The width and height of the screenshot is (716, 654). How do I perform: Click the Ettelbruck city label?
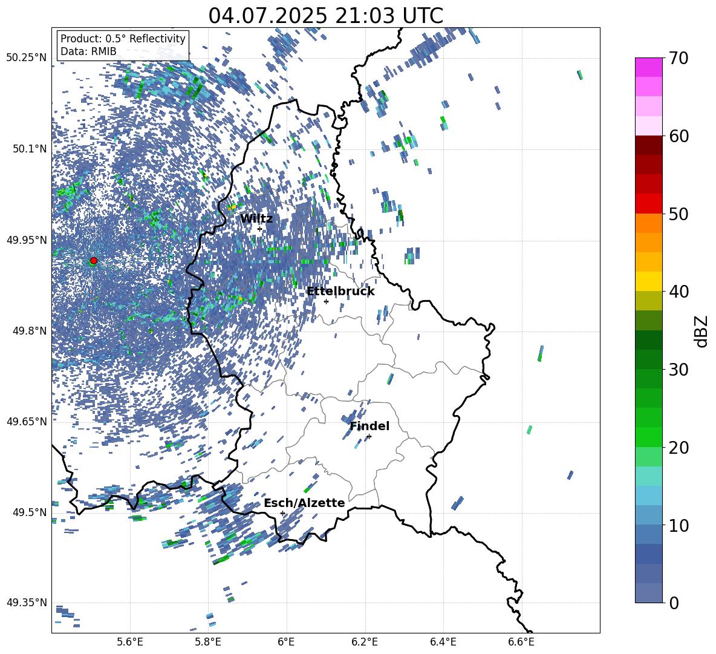click(x=340, y=292)
